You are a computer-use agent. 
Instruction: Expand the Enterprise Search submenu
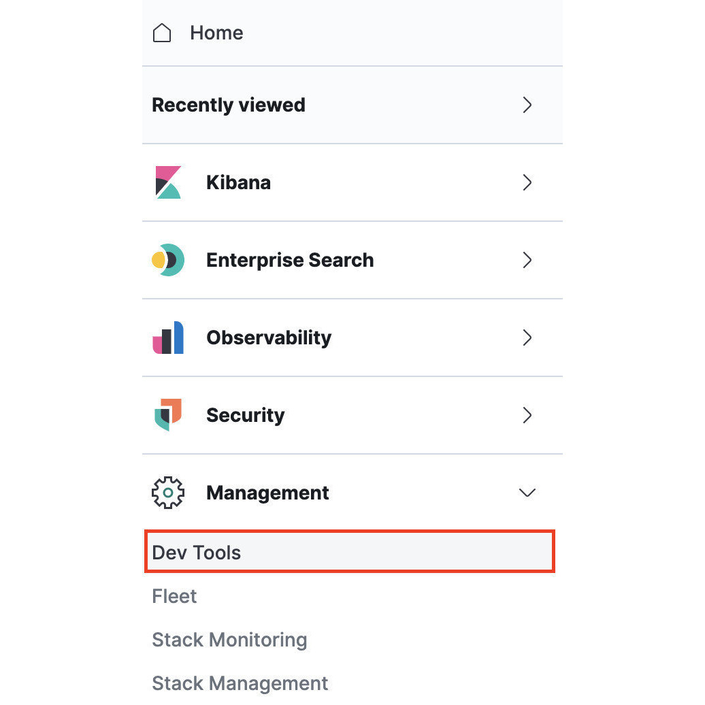pyautogui.click(x=527, y=260)
